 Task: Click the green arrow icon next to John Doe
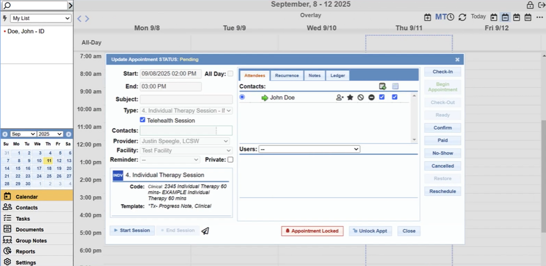coord(265,98)
